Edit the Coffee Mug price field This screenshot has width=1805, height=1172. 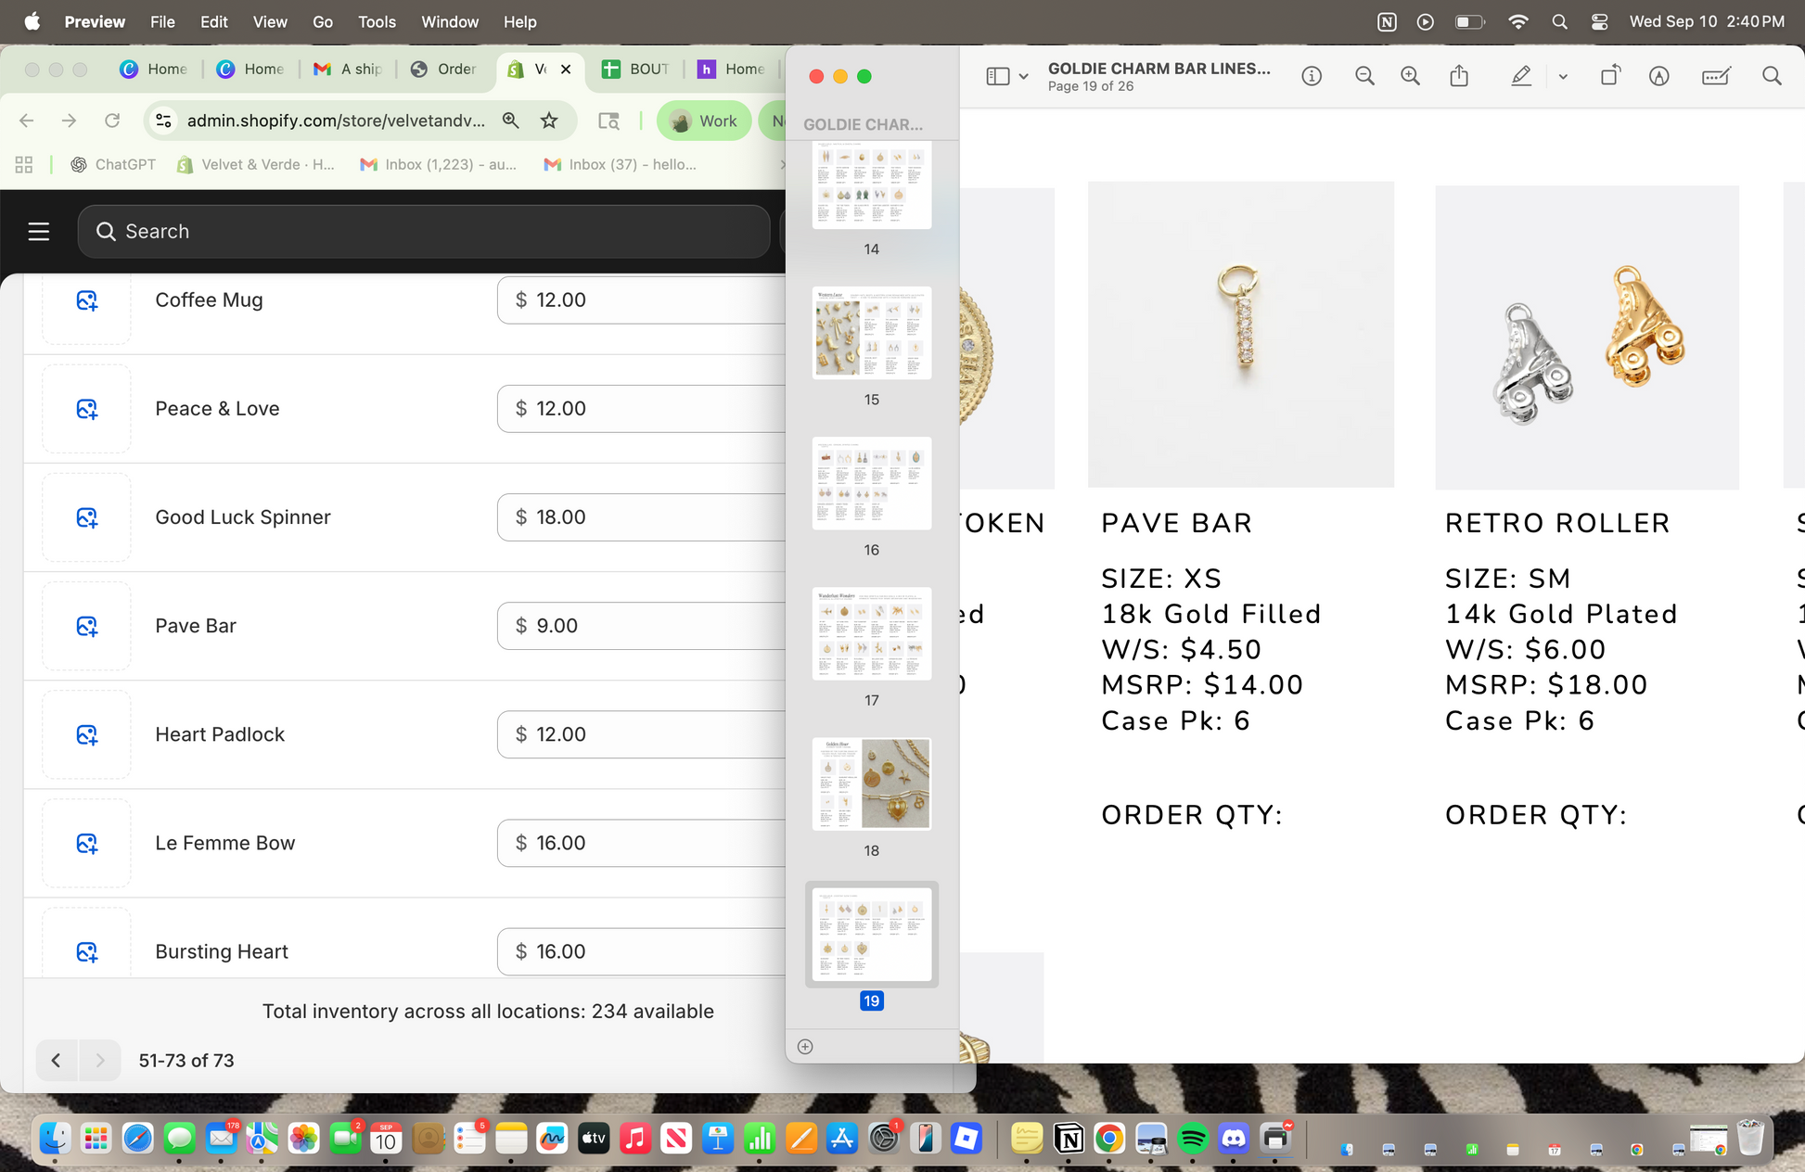[642, 300]
